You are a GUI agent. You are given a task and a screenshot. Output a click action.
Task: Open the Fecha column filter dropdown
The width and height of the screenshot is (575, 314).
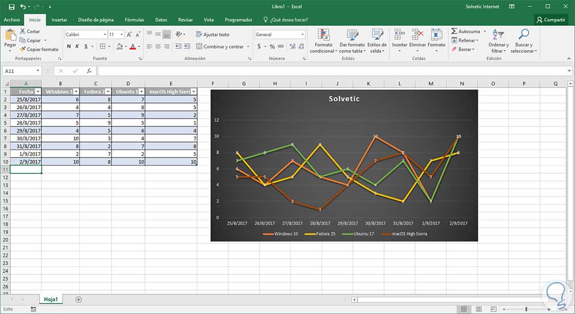(x=38, y=91)
